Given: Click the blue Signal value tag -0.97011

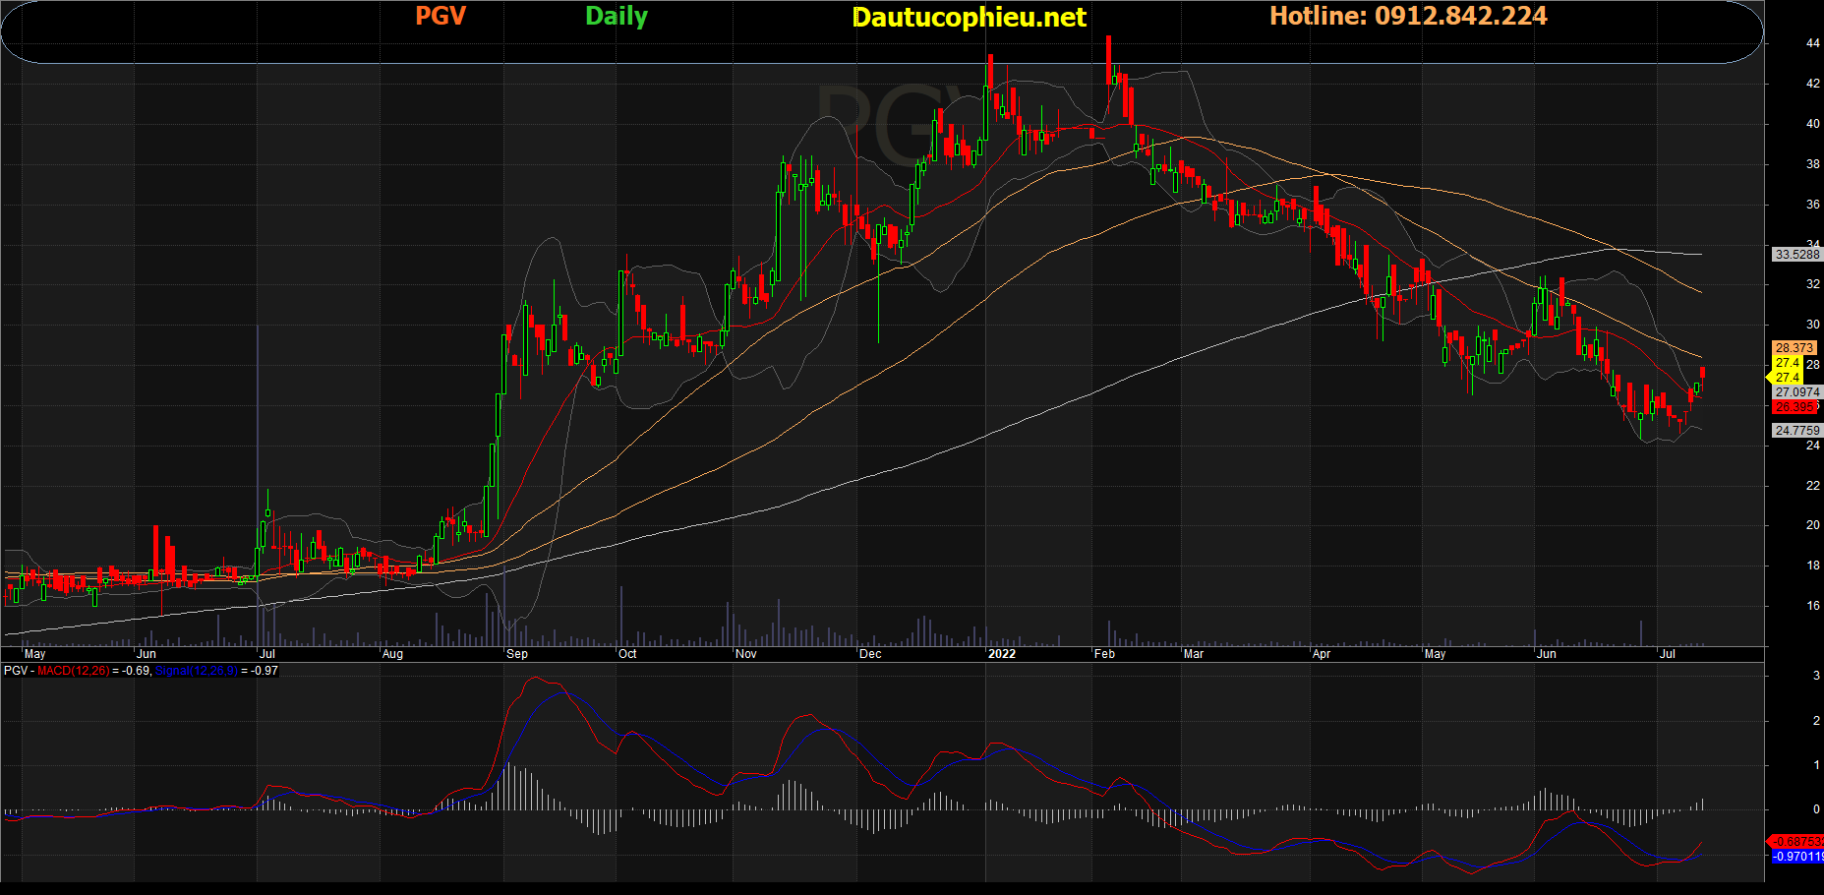Looking at the screenshot, I should click(1796, 857).
